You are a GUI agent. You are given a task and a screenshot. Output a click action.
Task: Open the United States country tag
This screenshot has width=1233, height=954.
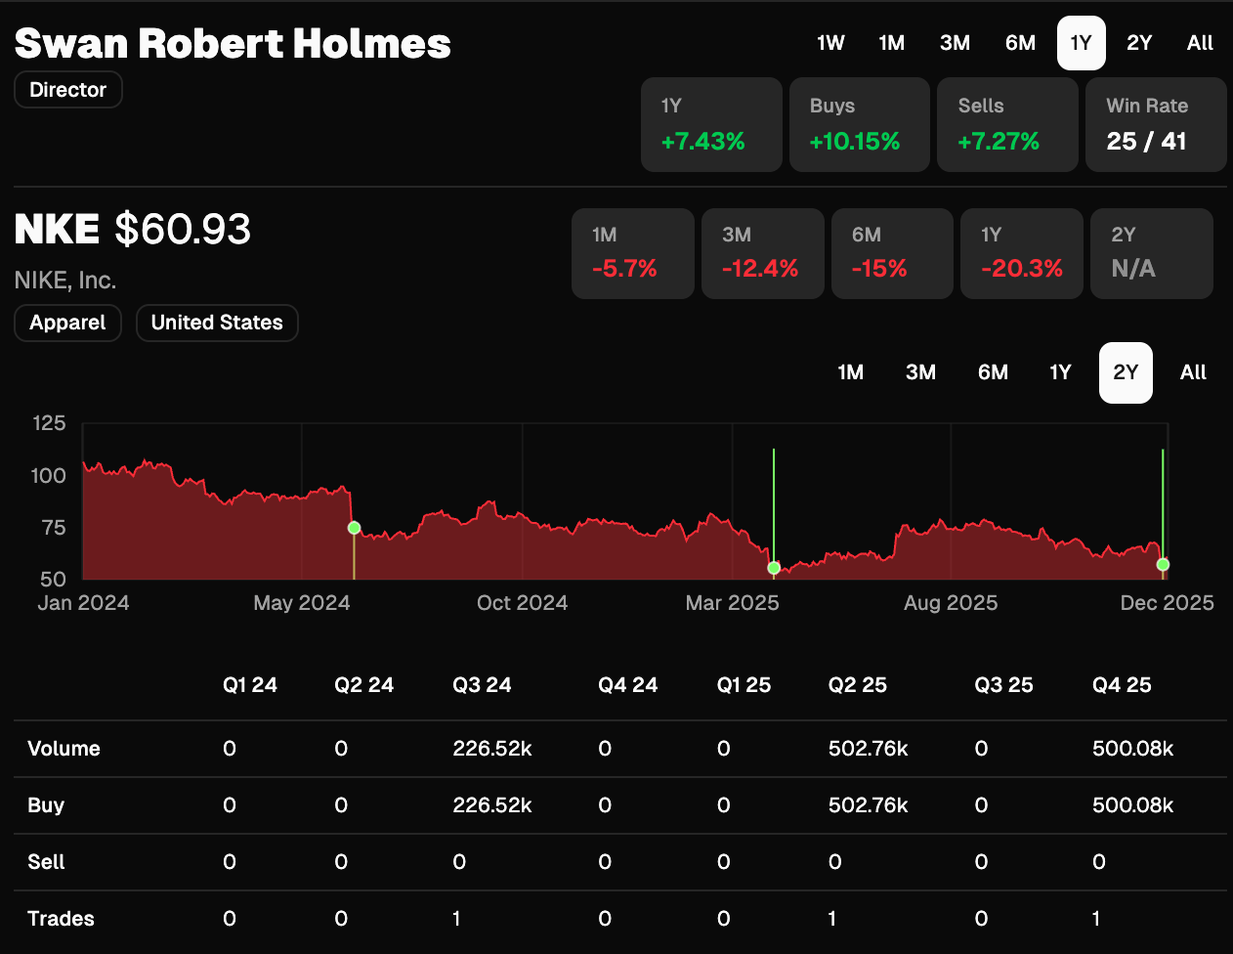click(x=217, y=323)
